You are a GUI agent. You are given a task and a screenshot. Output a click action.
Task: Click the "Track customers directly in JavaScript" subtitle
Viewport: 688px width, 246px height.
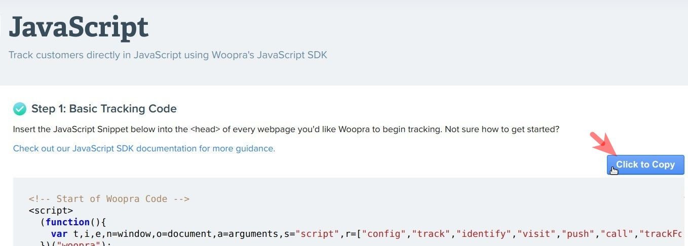pyautogui.click(x=168, y=55)
